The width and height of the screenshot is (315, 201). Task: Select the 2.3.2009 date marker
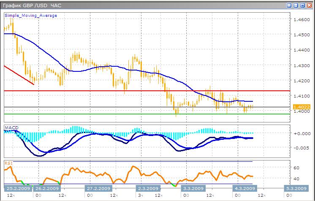(x=148, y=188)
